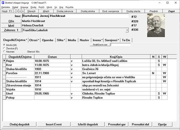Click Dodaj starše toolbar button
This screenshot has width=180, height=130.
133,11
